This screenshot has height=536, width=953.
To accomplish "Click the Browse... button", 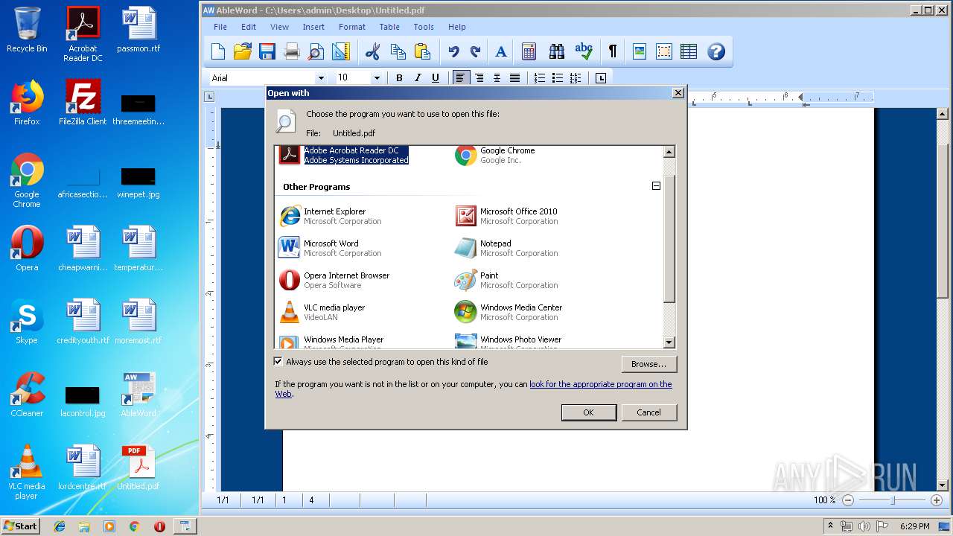I will click(x=648, y=364).
